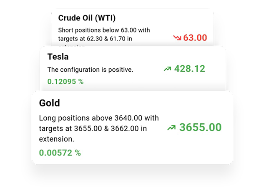Image resolution: width=259 pixels, height=190 pixels.
Task: Click 'The configuration is positive.' text
Action: [90, 70]
